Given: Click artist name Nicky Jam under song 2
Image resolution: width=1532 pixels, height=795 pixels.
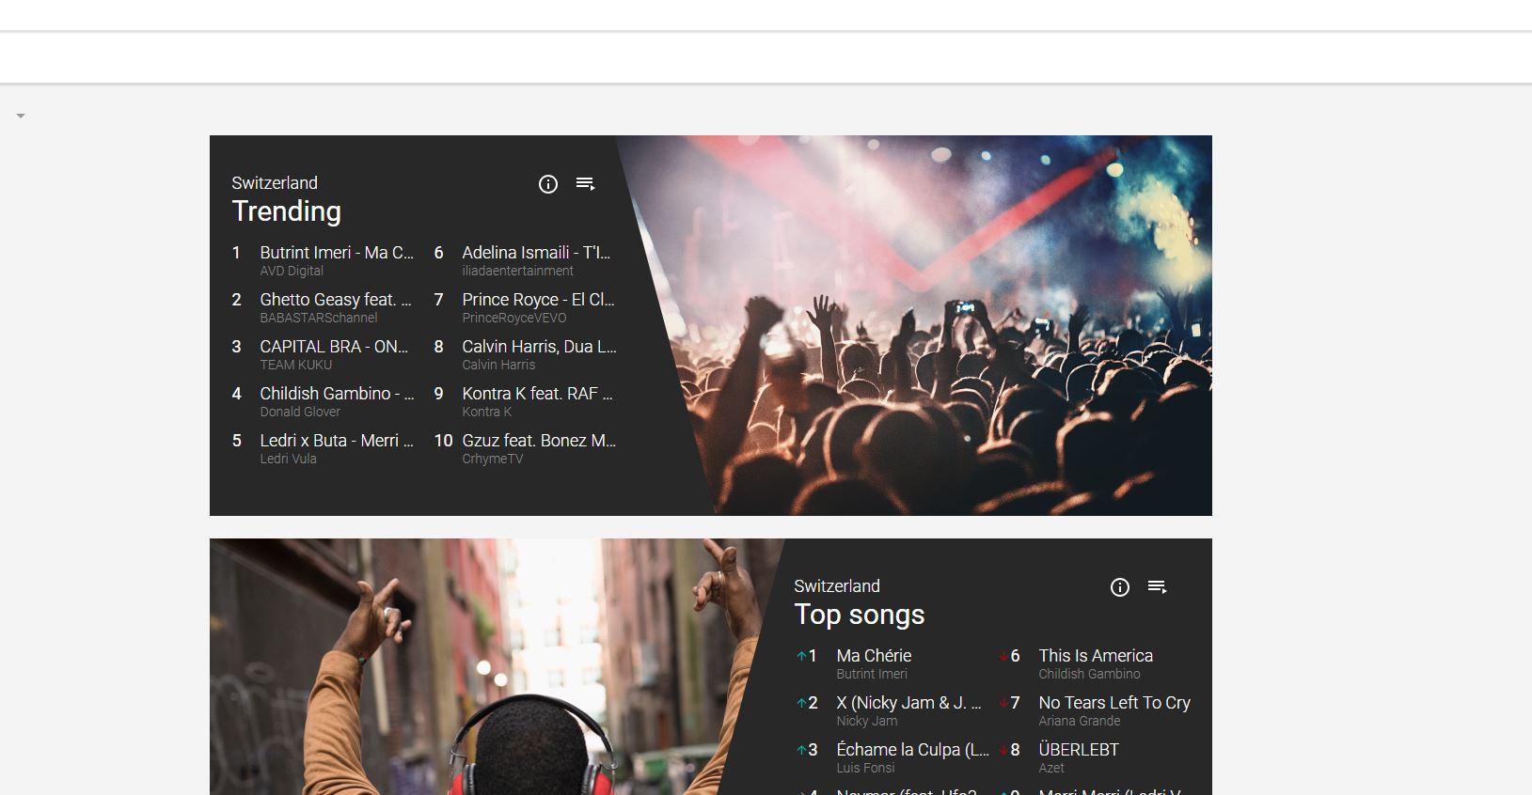Looking at the screenshot, I should pyautogui.click(x=866, y=721).
